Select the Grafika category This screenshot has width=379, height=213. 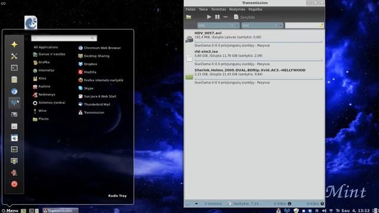tap(41, 62)
